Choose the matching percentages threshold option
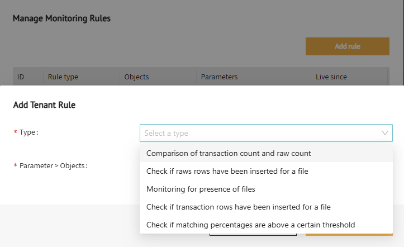The width and height of the screenshot is (404, 247). click(250, 225)
